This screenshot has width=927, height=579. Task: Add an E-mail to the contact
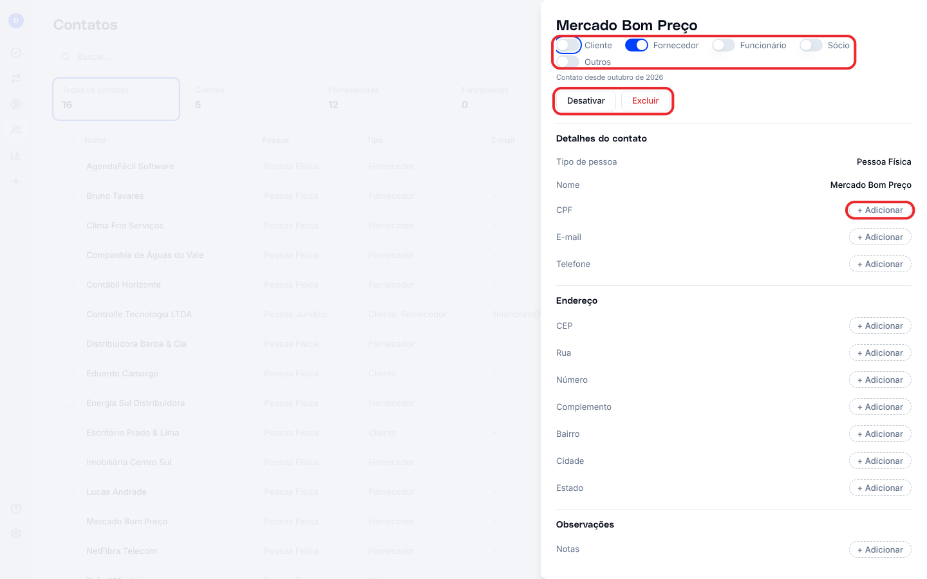pyautogui.click(x=880, y=237)
